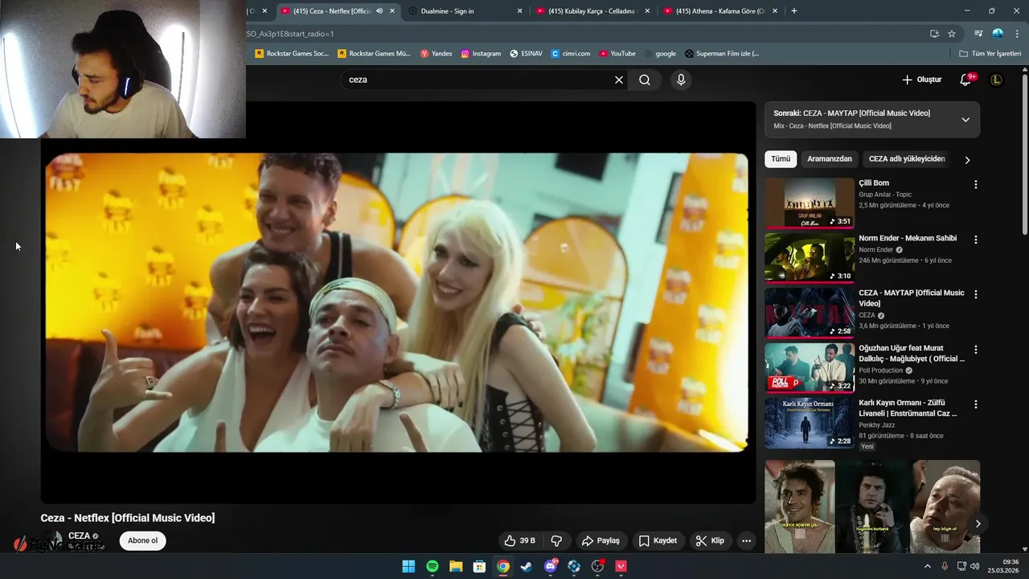
Task: Open Spotify from the taskbar
Action: [x=432, y=566]
